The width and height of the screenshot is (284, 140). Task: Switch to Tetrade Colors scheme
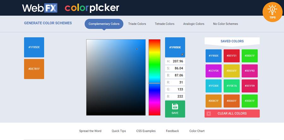pos(164,24)
